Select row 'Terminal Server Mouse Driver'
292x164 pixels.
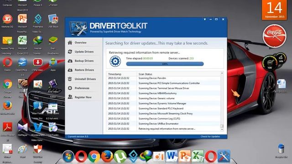pyautogui.click(x=163, y=88)
